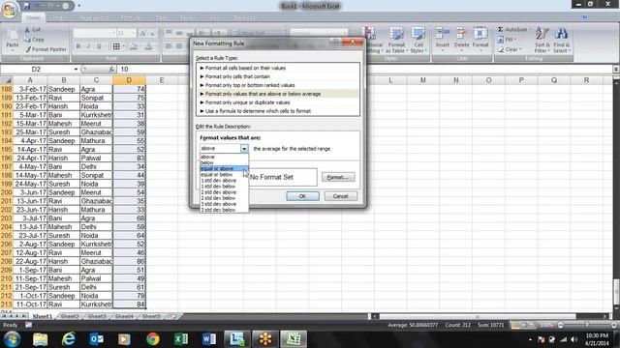Choose '3 std dev above' option

pyautogui.click(x=224, y=204)
